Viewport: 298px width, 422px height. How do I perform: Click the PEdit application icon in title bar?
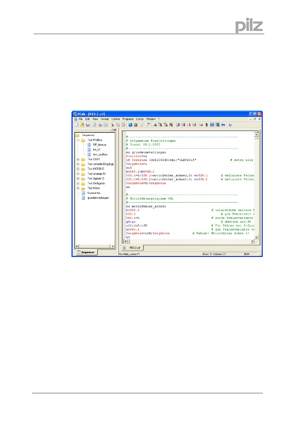click(75, 114)
